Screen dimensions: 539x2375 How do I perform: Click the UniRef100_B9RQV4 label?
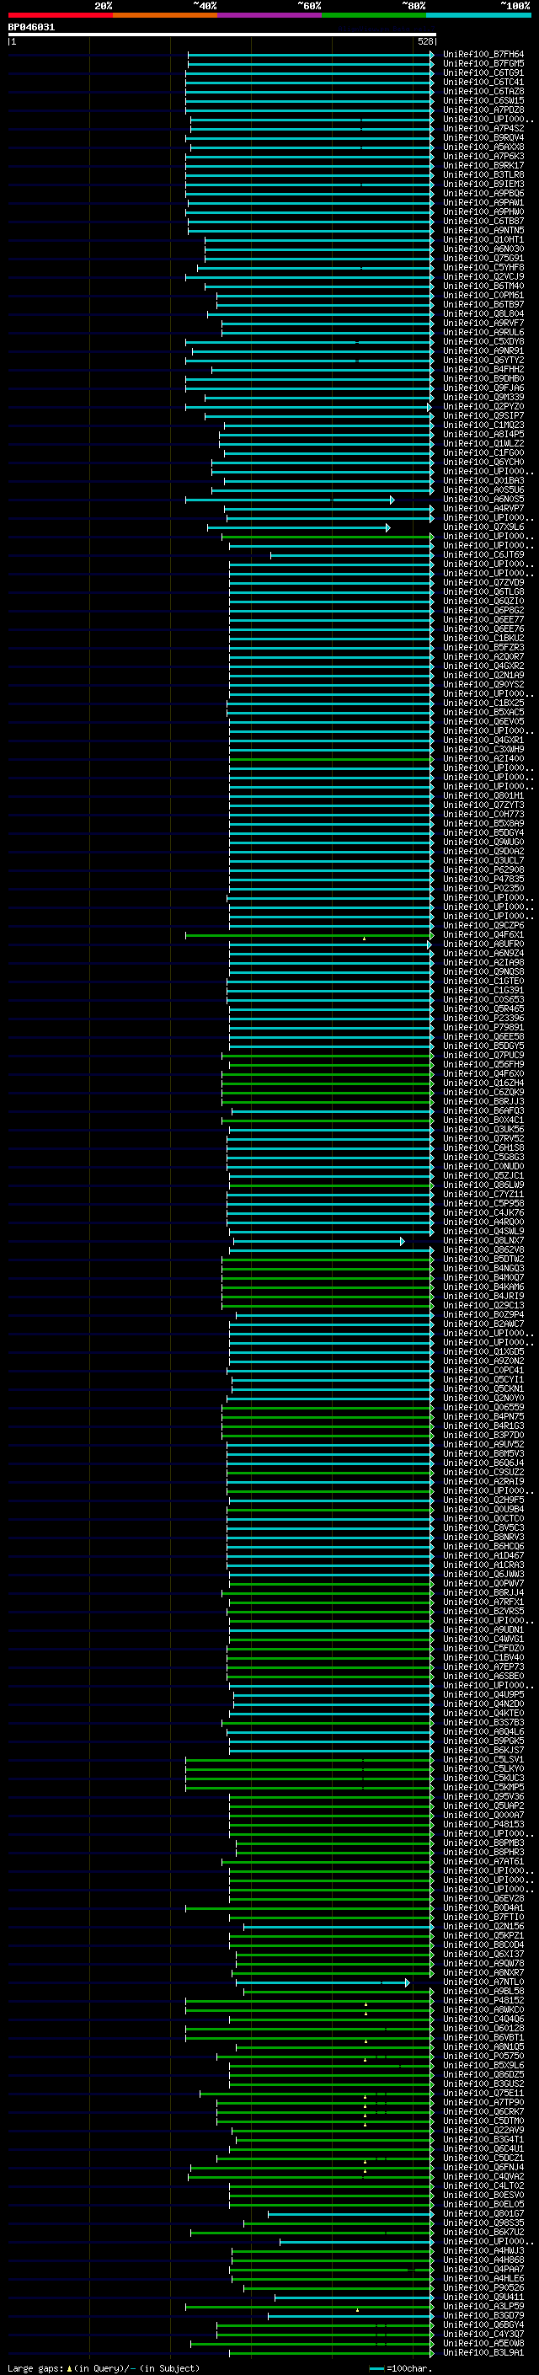483,138
